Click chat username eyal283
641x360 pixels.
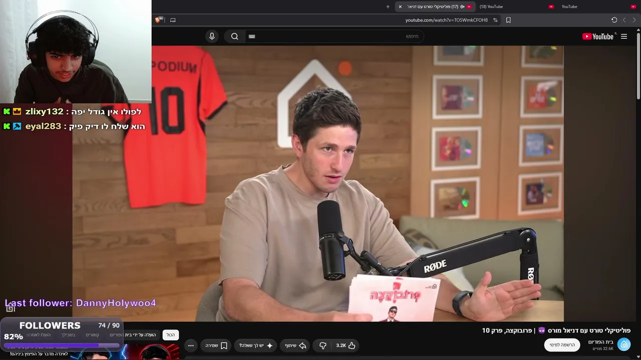(44, 126)
